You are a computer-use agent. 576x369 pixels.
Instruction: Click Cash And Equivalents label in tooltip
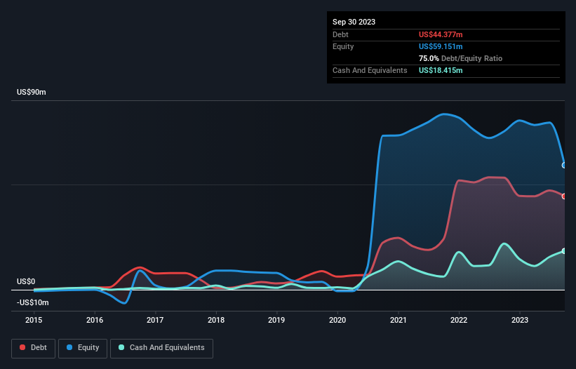[x=370, y=70]
